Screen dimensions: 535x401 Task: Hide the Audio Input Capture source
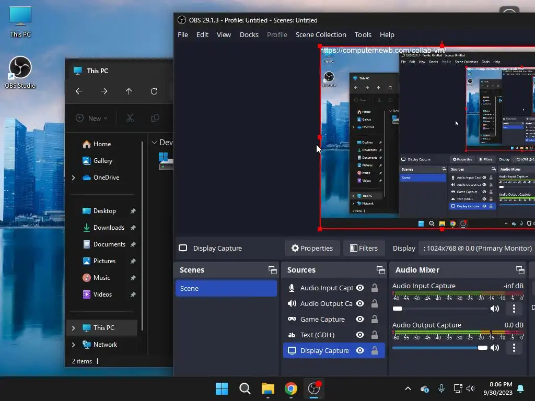click(x=360, y=288)
